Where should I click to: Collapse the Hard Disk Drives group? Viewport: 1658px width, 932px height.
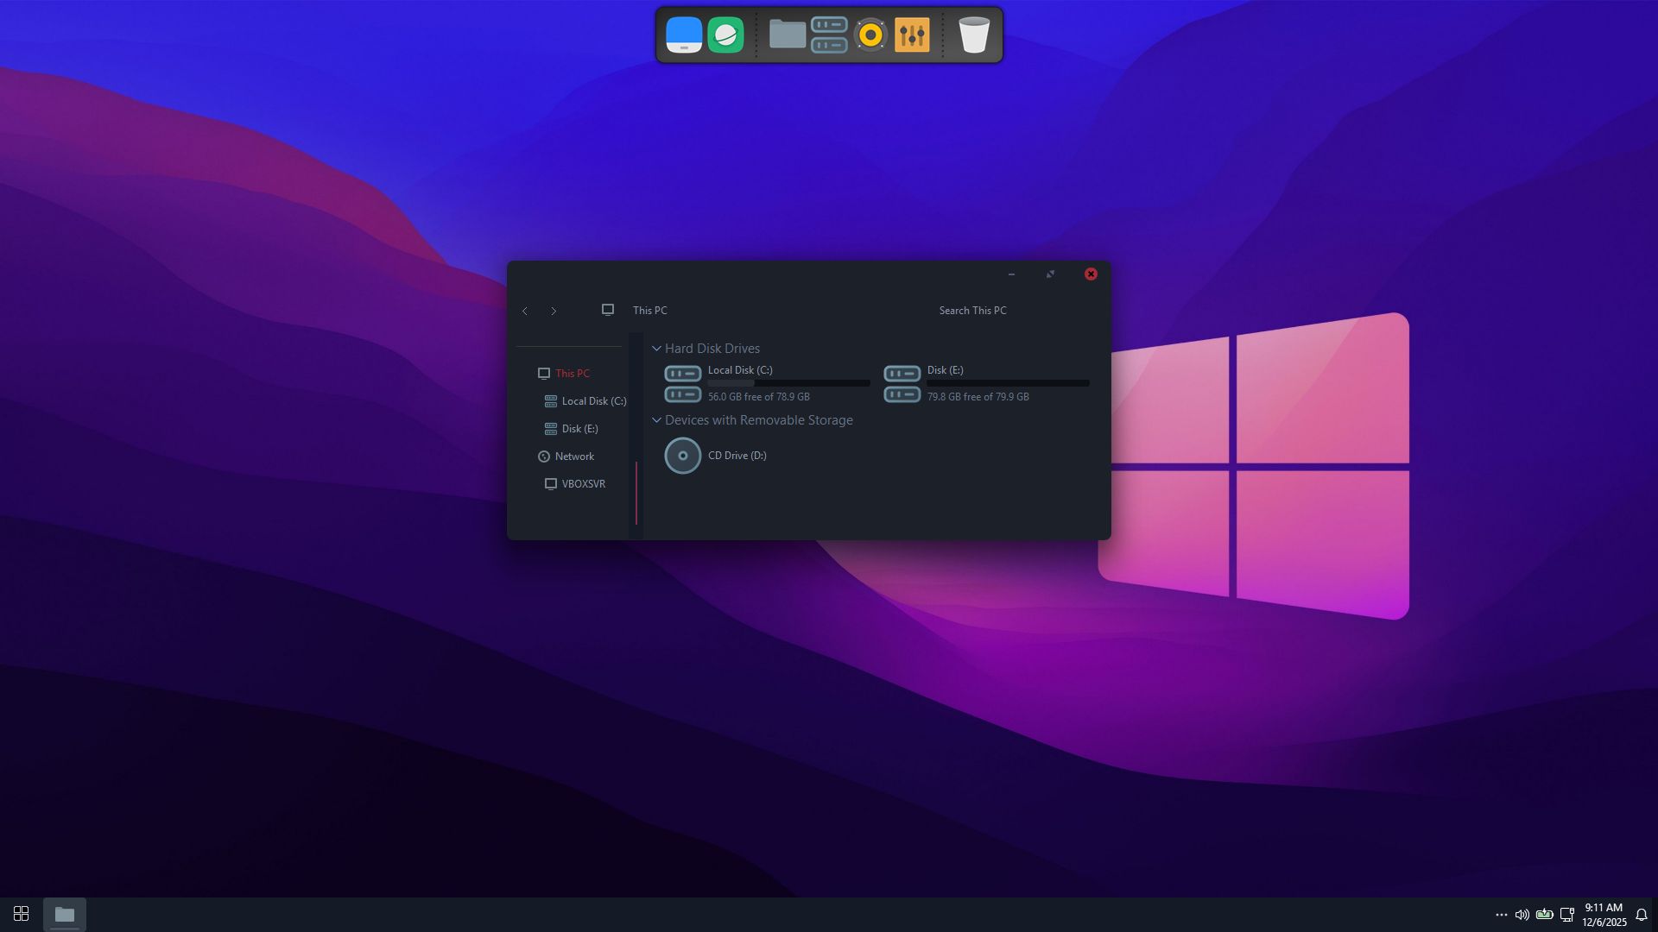pyautogui.click(x=656, y=349)
